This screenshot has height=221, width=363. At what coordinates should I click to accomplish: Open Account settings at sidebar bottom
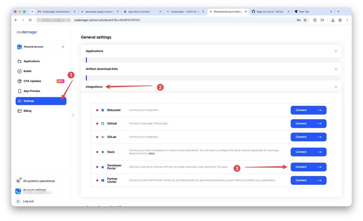point(34,190)
